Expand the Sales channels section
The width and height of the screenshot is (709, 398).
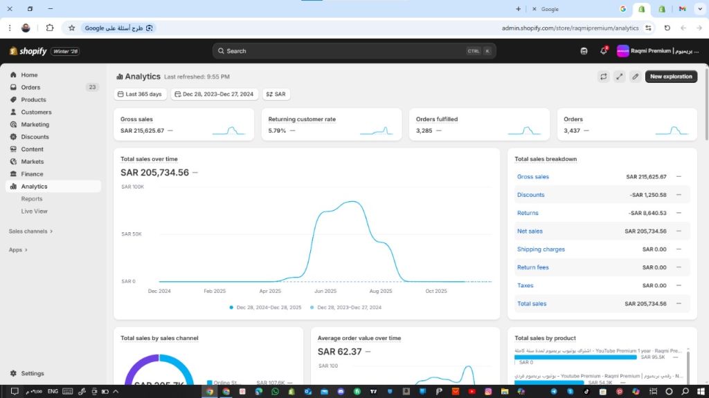pos(30,231)
